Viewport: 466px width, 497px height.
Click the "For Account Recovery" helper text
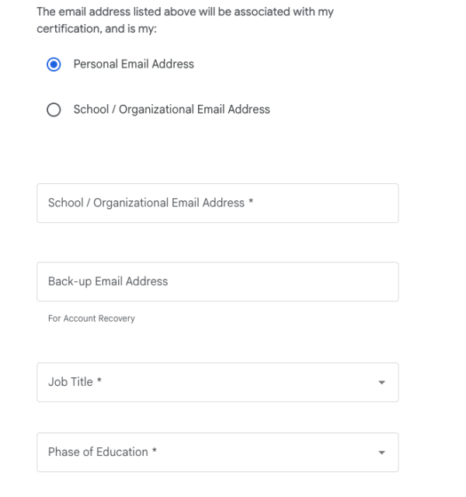92,318
